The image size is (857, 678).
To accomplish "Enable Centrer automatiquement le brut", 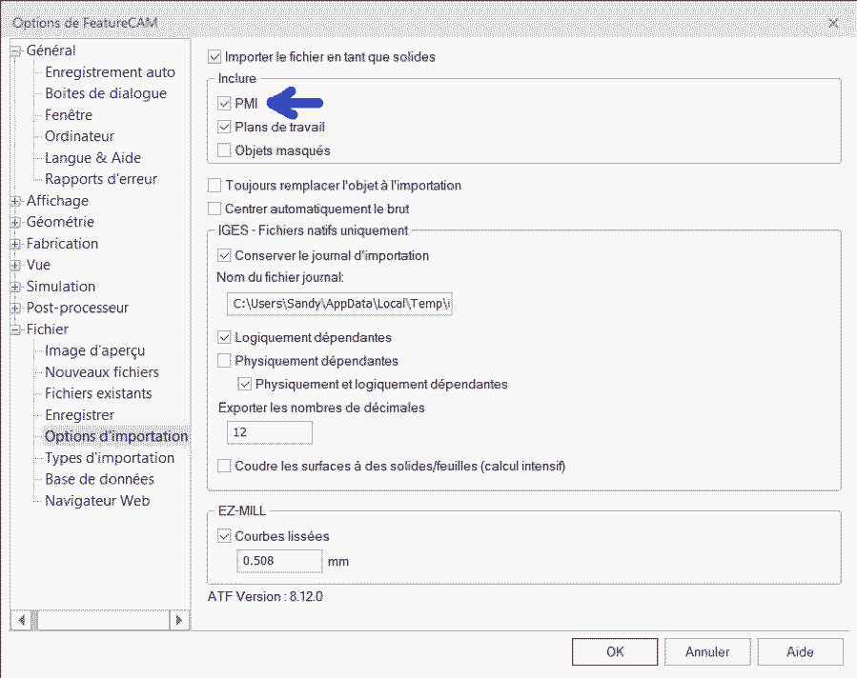I will [x=214, y=209].
